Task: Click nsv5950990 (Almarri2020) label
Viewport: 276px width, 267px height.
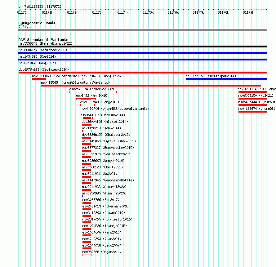Action: [104, 193]
